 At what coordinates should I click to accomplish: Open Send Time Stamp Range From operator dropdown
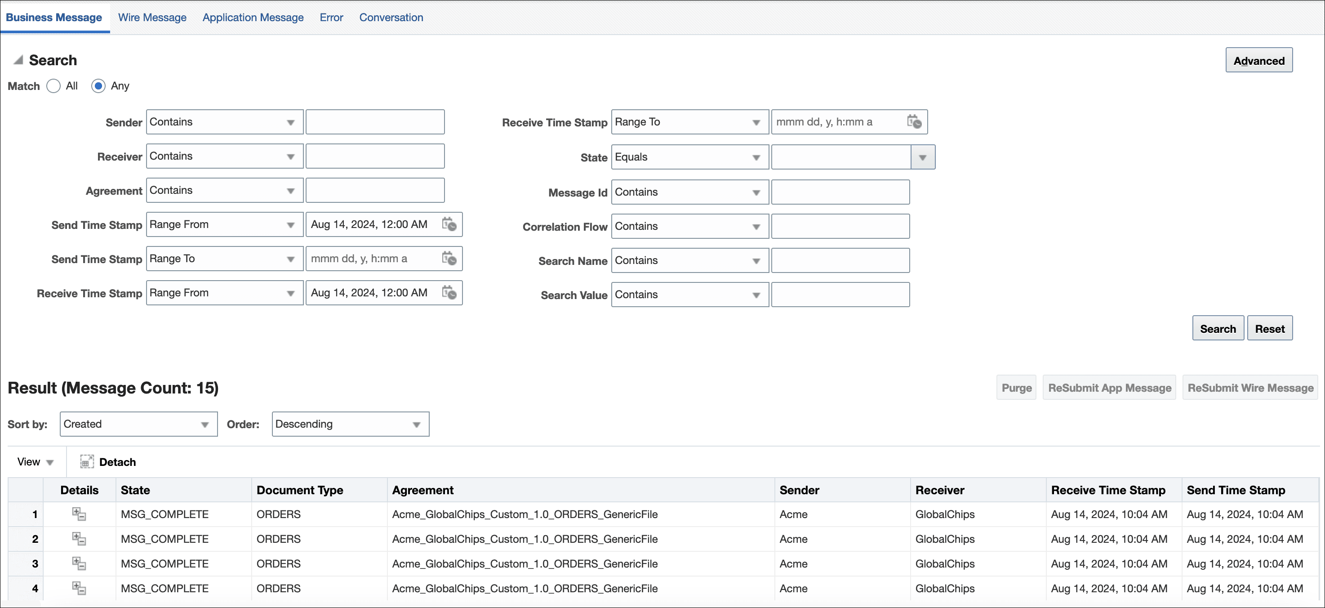(225, 224)
